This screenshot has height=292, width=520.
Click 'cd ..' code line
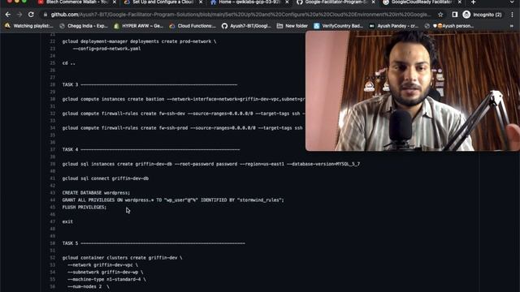68,63
